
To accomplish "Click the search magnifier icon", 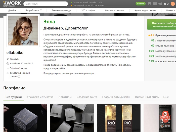I will click(x=65, y=4).
